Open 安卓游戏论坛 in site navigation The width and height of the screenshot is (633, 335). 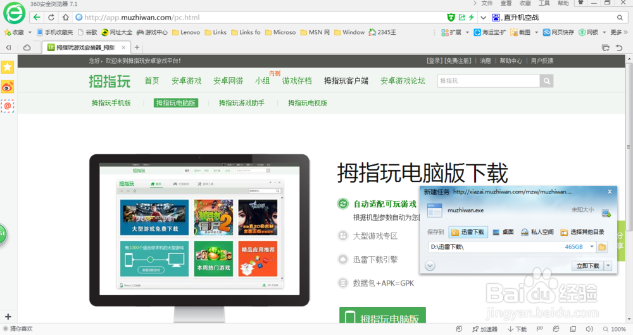coord(403,81)
